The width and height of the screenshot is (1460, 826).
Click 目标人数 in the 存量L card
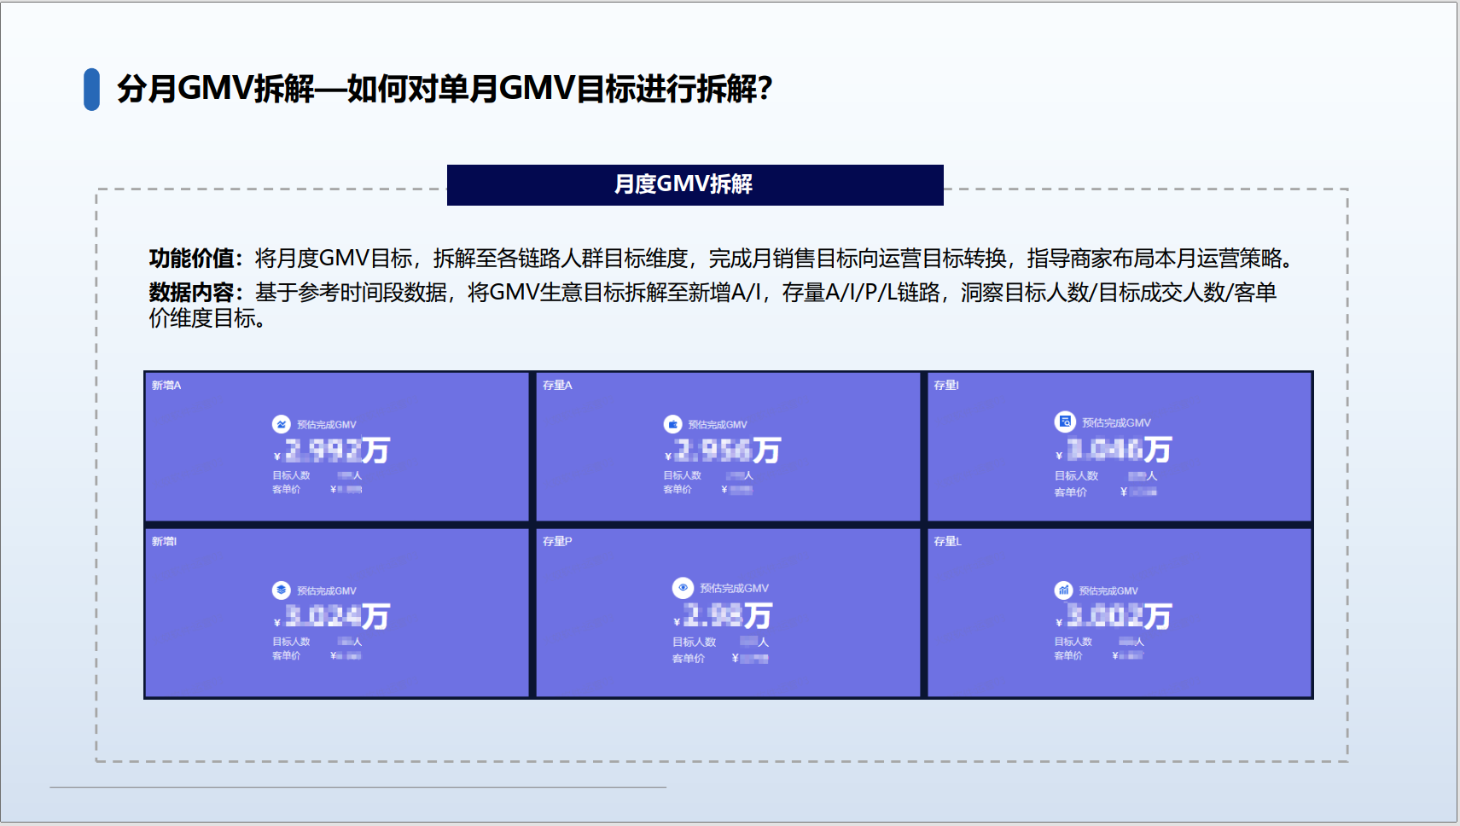point(1073,643)
